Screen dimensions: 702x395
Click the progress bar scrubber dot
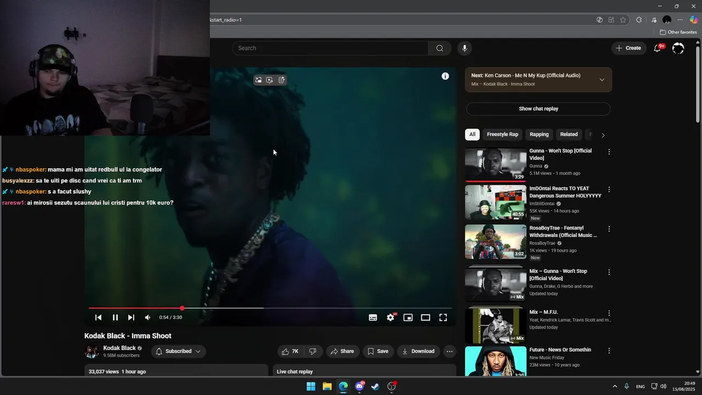coord(182,308)
